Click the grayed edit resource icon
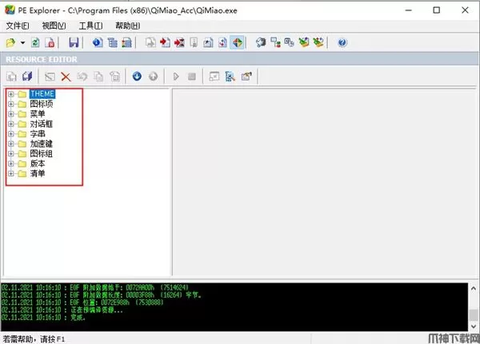Image resolution: width=480 pixels, height=344 pixels. (50, 77)
